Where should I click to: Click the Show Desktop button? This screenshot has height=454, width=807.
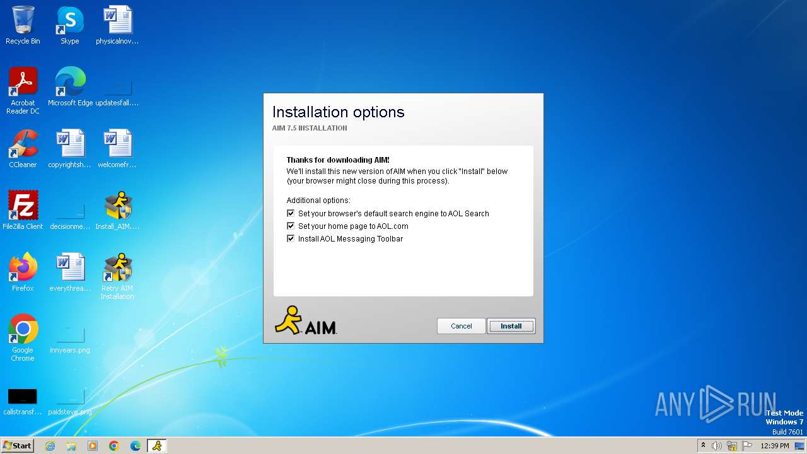click(x=801, y=446)
